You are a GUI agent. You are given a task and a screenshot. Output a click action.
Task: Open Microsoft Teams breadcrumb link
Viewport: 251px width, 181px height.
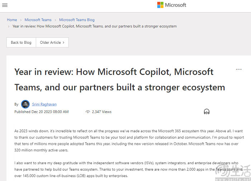click(x=38, y=20)
